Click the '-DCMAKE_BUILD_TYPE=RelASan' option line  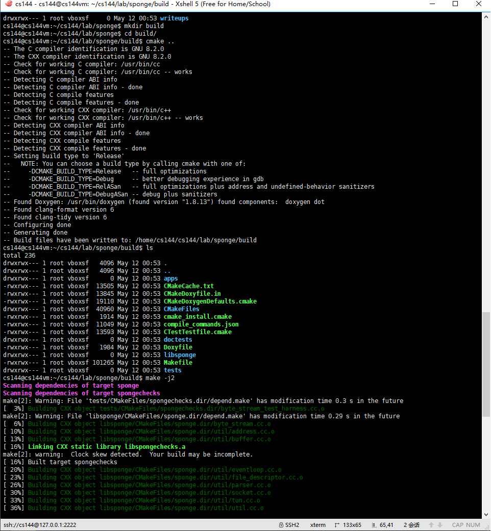tap(189, 187)
